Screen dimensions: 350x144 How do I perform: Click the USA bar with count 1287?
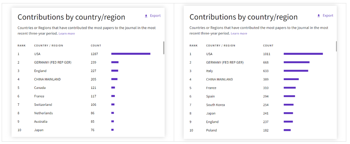tap(131, 54)
